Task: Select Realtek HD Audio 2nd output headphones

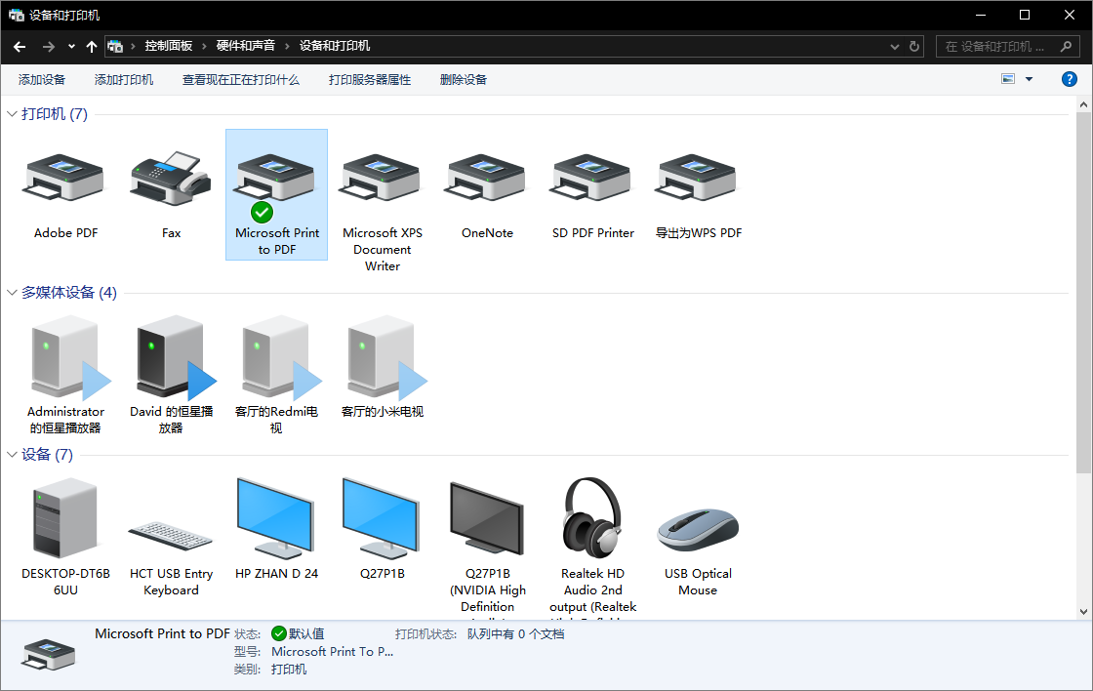Action: [x=592, y=546]
